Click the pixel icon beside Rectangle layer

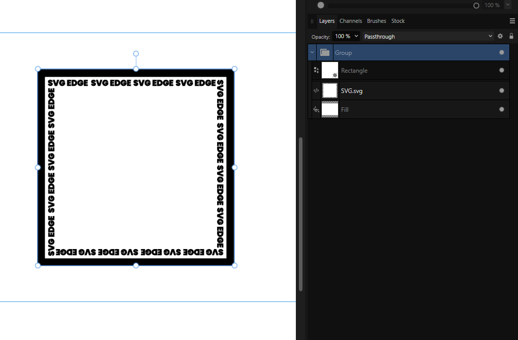tap(316, 70)
